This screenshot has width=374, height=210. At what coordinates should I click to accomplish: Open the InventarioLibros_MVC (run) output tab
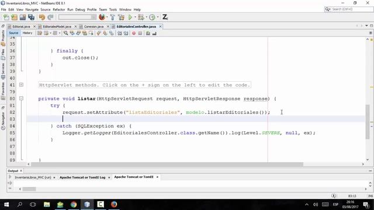[33, 177]
